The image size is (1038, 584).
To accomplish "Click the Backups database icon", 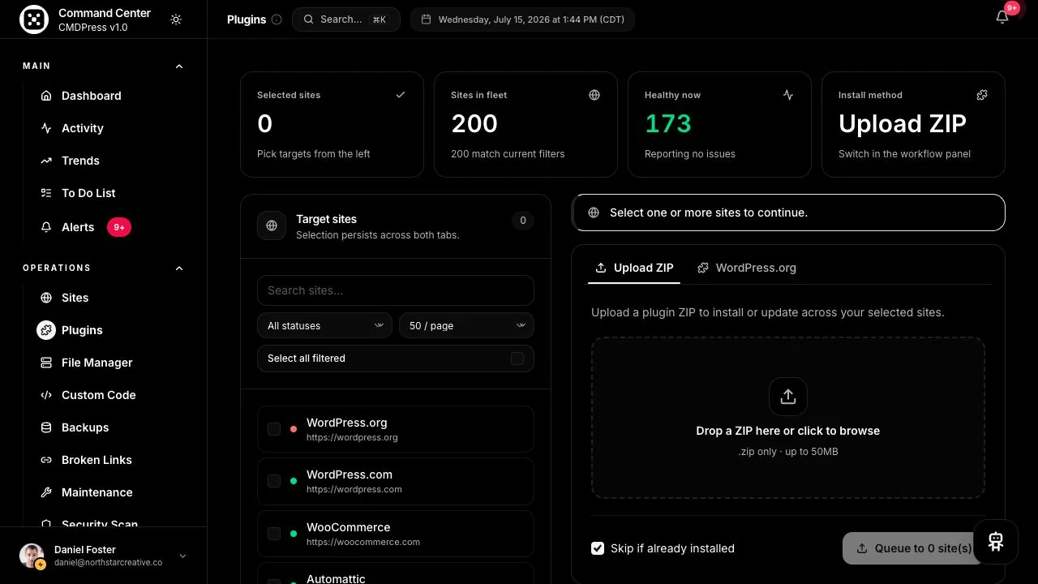I will 46,427.
